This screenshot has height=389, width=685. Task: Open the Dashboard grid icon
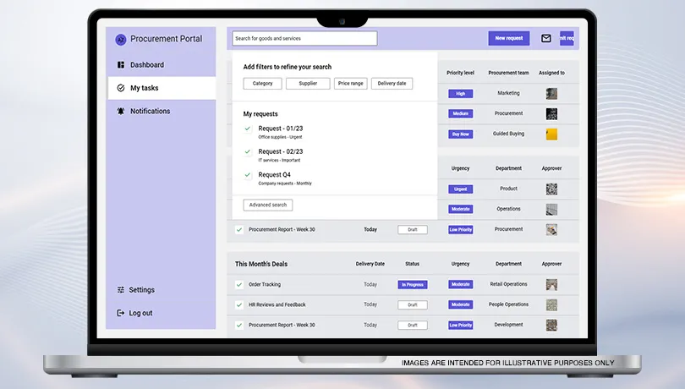tap(121, 65)
